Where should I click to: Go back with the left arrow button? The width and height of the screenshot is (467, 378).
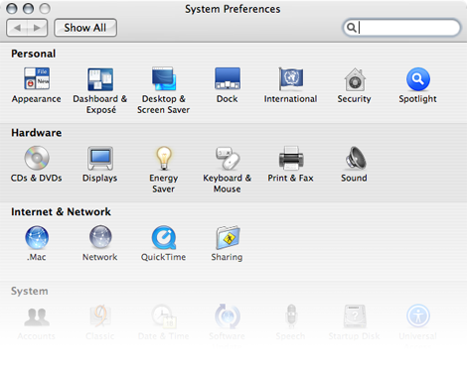point(17,28)
